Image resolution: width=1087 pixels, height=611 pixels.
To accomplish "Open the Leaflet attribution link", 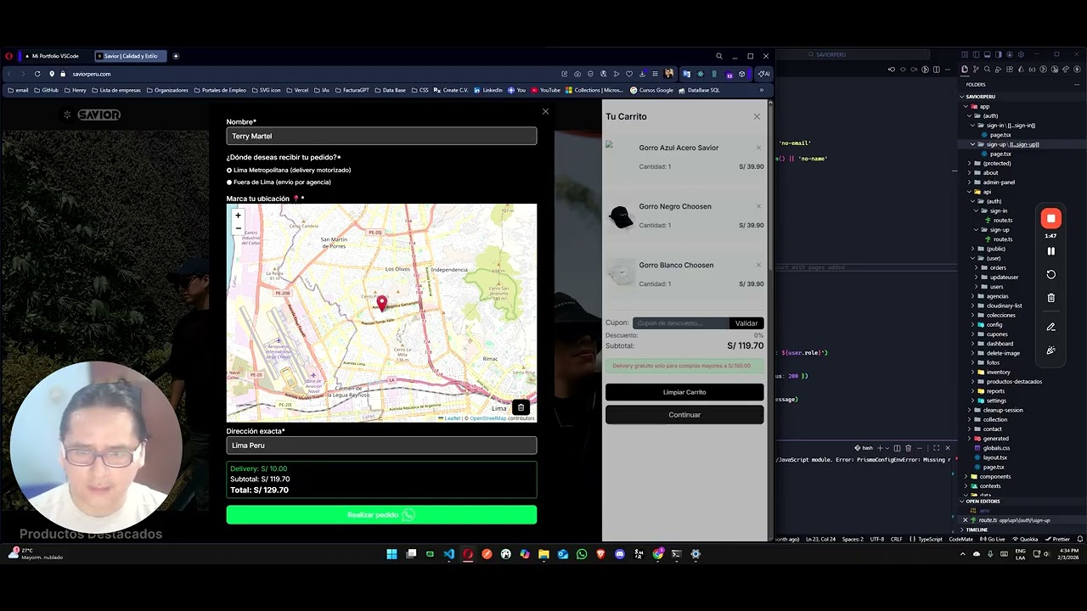I will [x=450, y=418].
